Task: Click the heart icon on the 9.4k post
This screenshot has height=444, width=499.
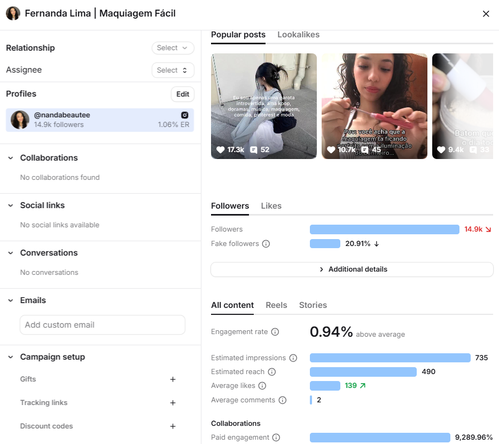Action: 441,150
